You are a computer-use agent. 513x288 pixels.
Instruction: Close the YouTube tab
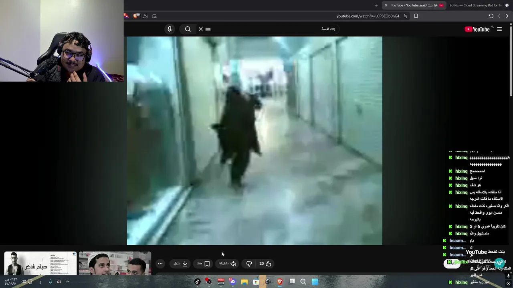pos(386,5)
